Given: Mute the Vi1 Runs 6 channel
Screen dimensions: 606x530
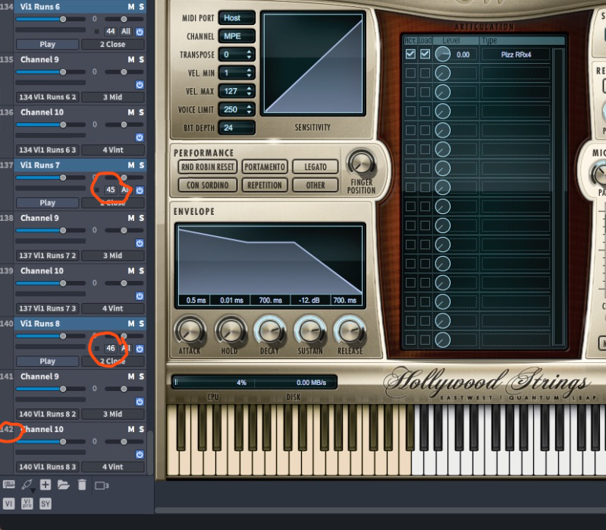Looking at the screenshot, I should (x=131, y=7).
